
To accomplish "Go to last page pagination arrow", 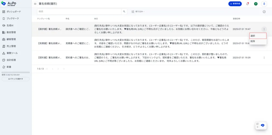I will point(64,69).
